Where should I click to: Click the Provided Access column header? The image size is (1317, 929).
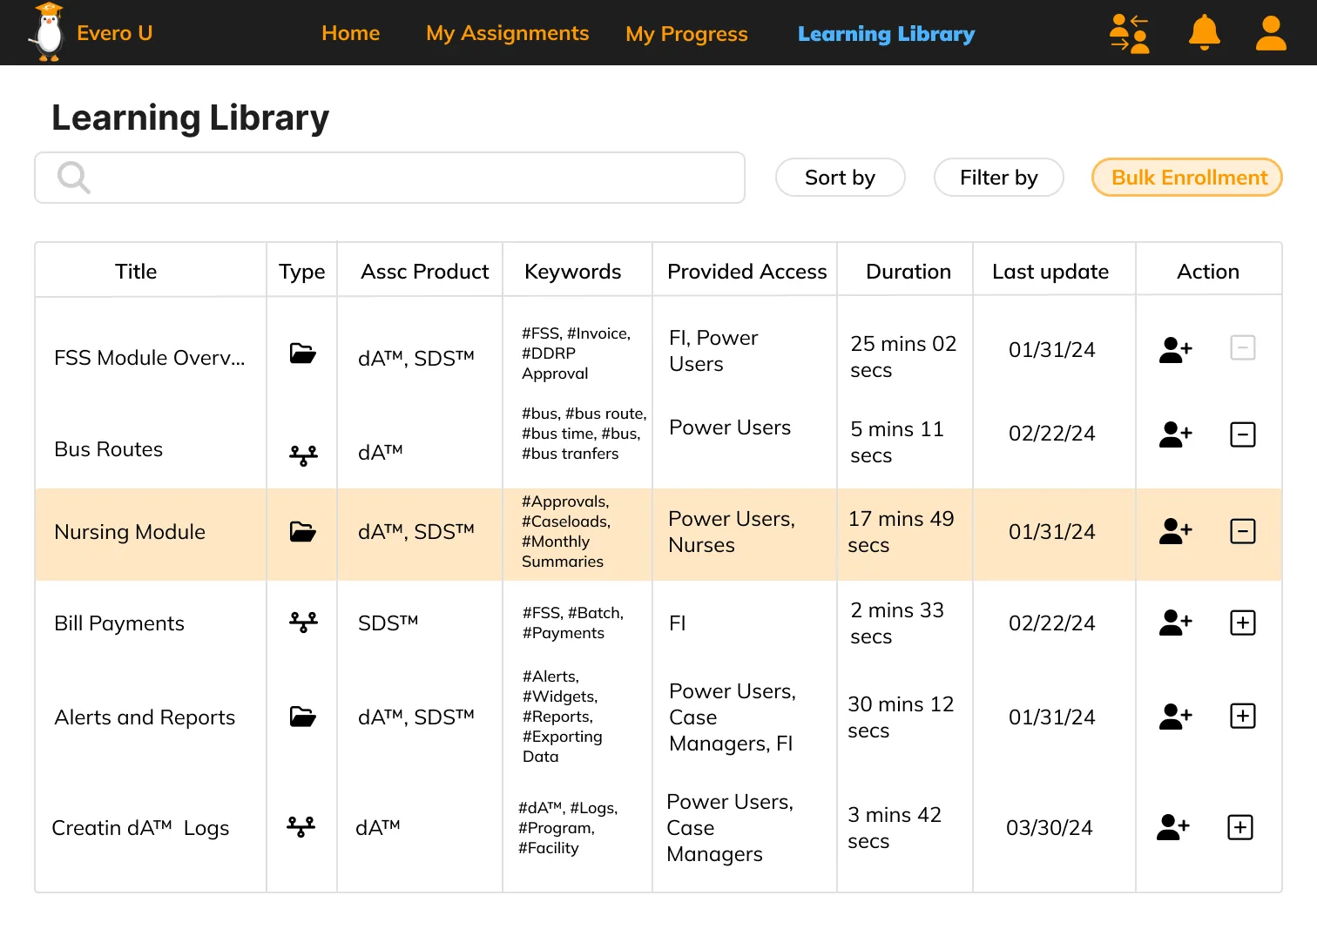(747, 272)
